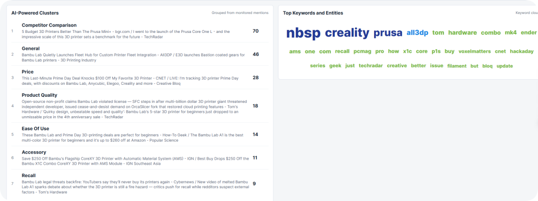Click the count 46 for General
Viewport: 538px width, 201px height.
tap(256, 54)
